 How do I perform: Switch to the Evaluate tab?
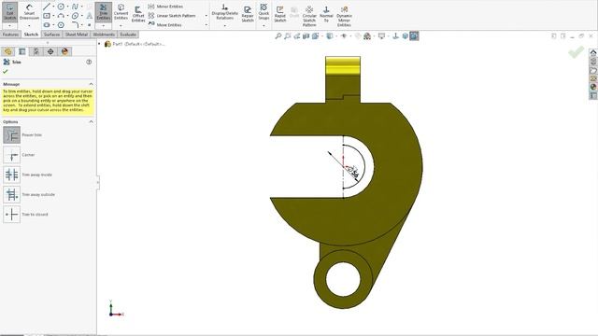[128, 35]
